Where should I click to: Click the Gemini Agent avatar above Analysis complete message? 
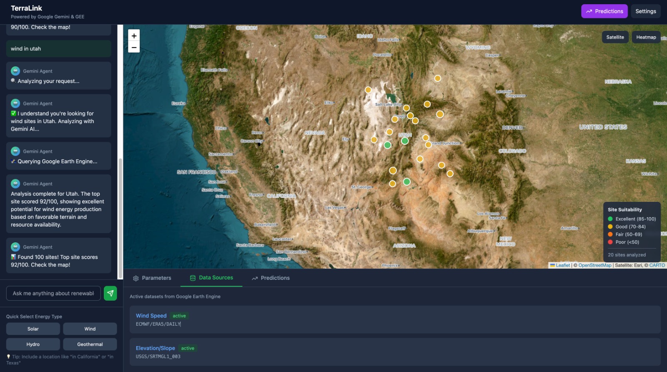pos(15,183)
